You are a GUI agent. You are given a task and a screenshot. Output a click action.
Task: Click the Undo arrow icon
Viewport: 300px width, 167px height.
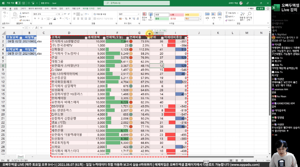click(4, 13)
